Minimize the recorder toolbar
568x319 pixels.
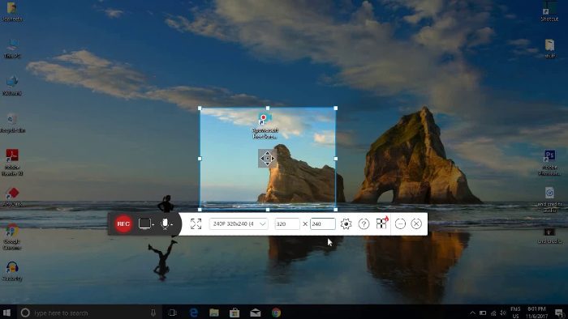(x=400, y=224)
